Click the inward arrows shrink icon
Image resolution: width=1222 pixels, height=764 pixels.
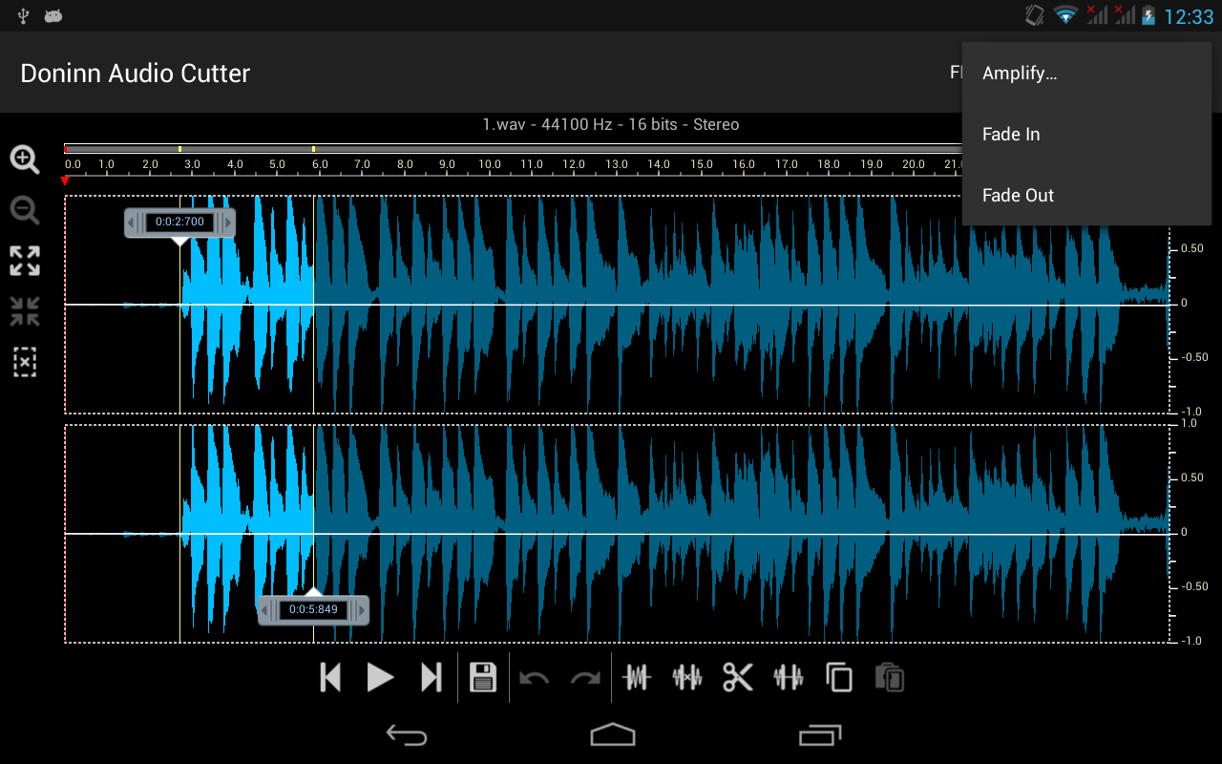(25, 311)
